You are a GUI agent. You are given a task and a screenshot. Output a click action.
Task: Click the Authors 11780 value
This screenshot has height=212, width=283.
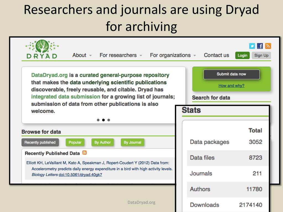(x=254, y=189)
